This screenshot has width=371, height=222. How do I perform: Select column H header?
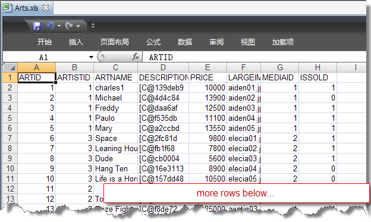click(317, 67)
